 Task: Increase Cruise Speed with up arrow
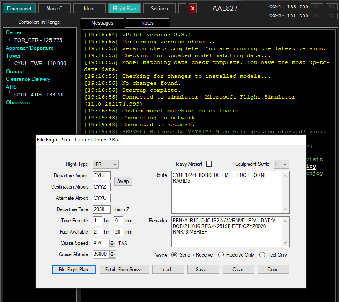point(113,241)
